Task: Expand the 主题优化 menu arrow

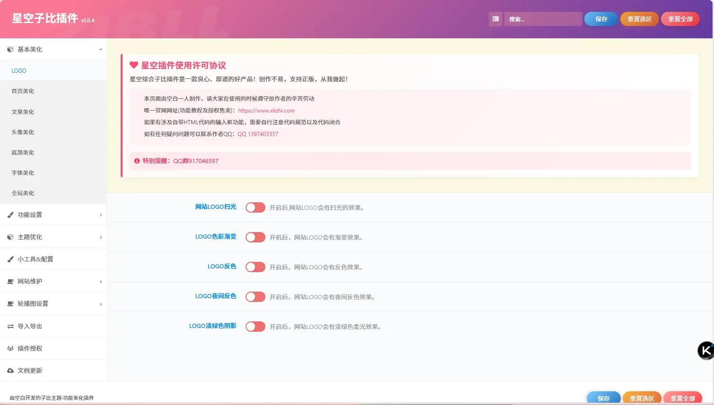Action: pos(100,237)
